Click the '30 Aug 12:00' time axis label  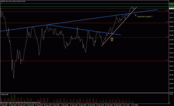(x=48, y=105)
